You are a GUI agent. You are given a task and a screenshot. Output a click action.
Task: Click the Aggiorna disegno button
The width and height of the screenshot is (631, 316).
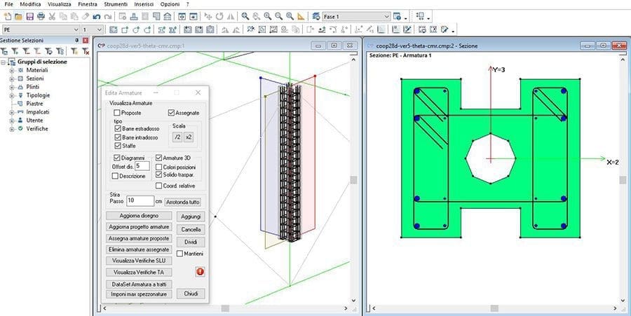click(x=139, y=216)
